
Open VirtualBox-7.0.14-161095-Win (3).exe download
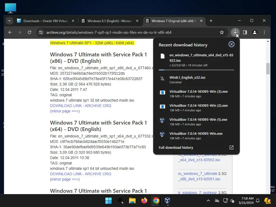click(x=196, y=94)
